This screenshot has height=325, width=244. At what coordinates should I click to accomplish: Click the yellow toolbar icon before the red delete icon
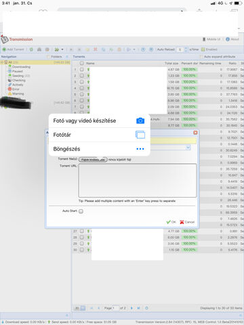pyautogui.click(x=87, y=49)
